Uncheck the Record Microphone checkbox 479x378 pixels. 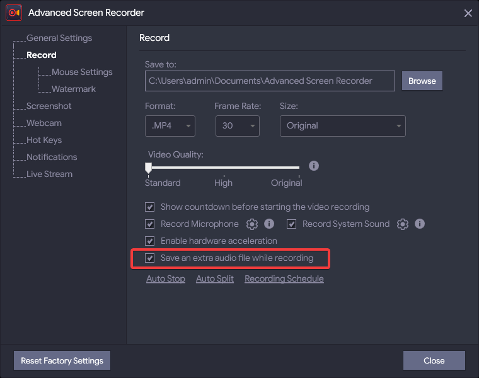coord(150,224)
